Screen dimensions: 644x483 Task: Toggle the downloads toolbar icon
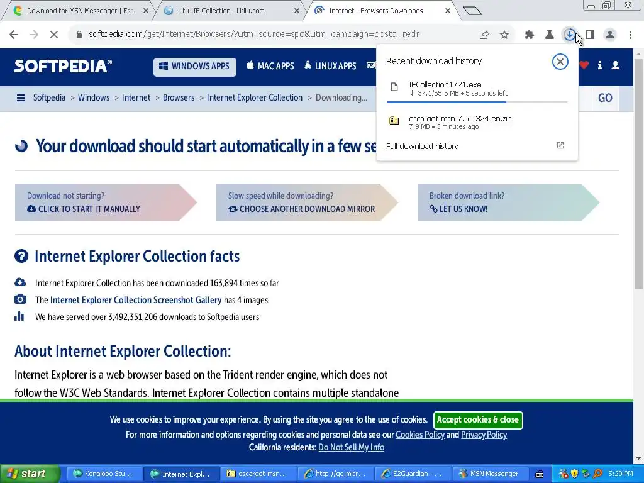click(570, 35)
